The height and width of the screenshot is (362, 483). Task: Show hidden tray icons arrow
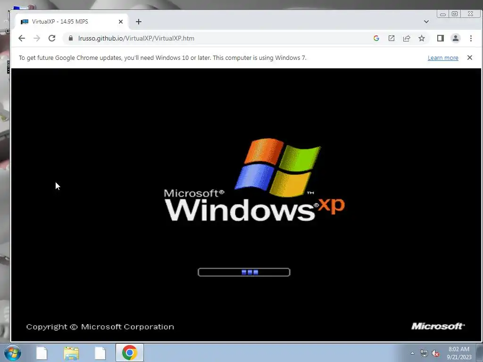[412, 353]
